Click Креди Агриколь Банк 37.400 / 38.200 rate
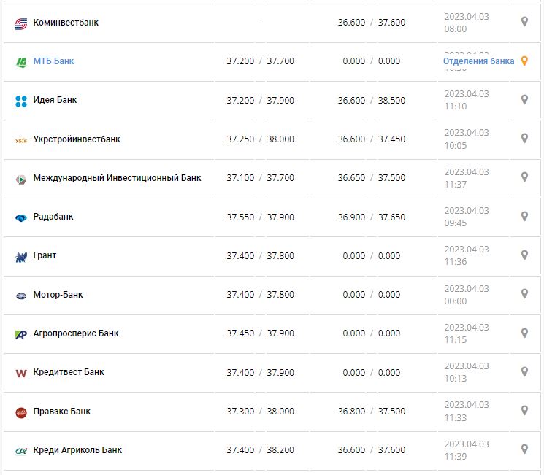This screenshot has height=475, width=544. coord(260,450)
